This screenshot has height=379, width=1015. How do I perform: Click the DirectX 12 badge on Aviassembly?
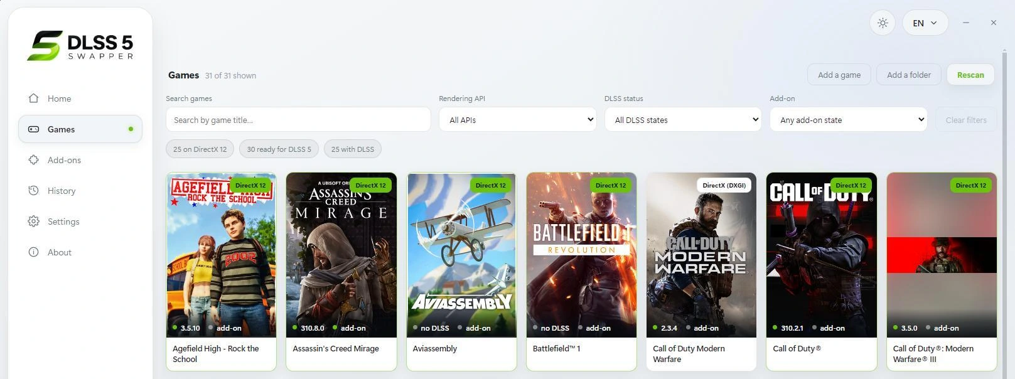click(490, 185)
